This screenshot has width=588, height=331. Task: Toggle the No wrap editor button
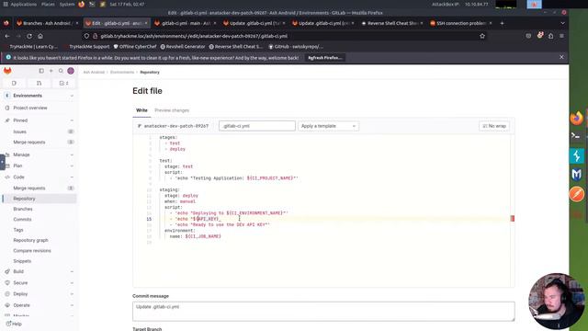click(494, 126)
